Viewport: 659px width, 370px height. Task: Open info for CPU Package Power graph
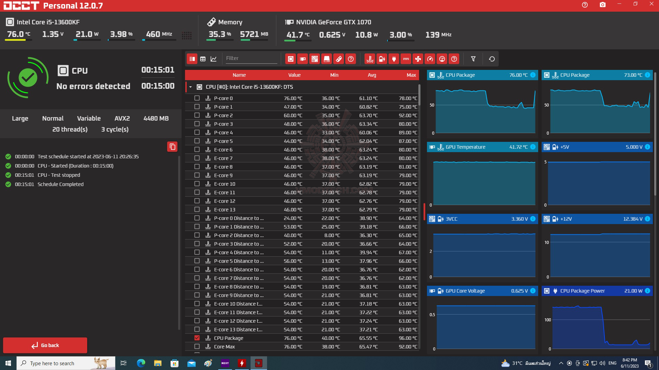click(647, 291)
